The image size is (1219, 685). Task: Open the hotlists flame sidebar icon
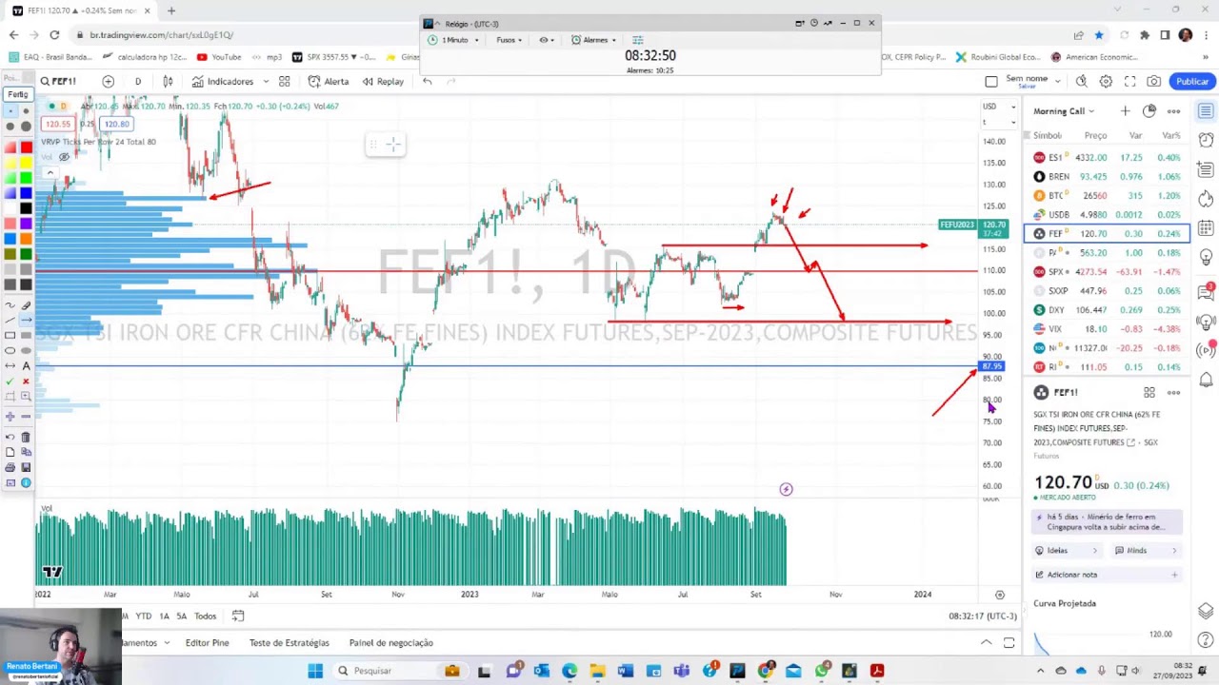(1206, 199)
